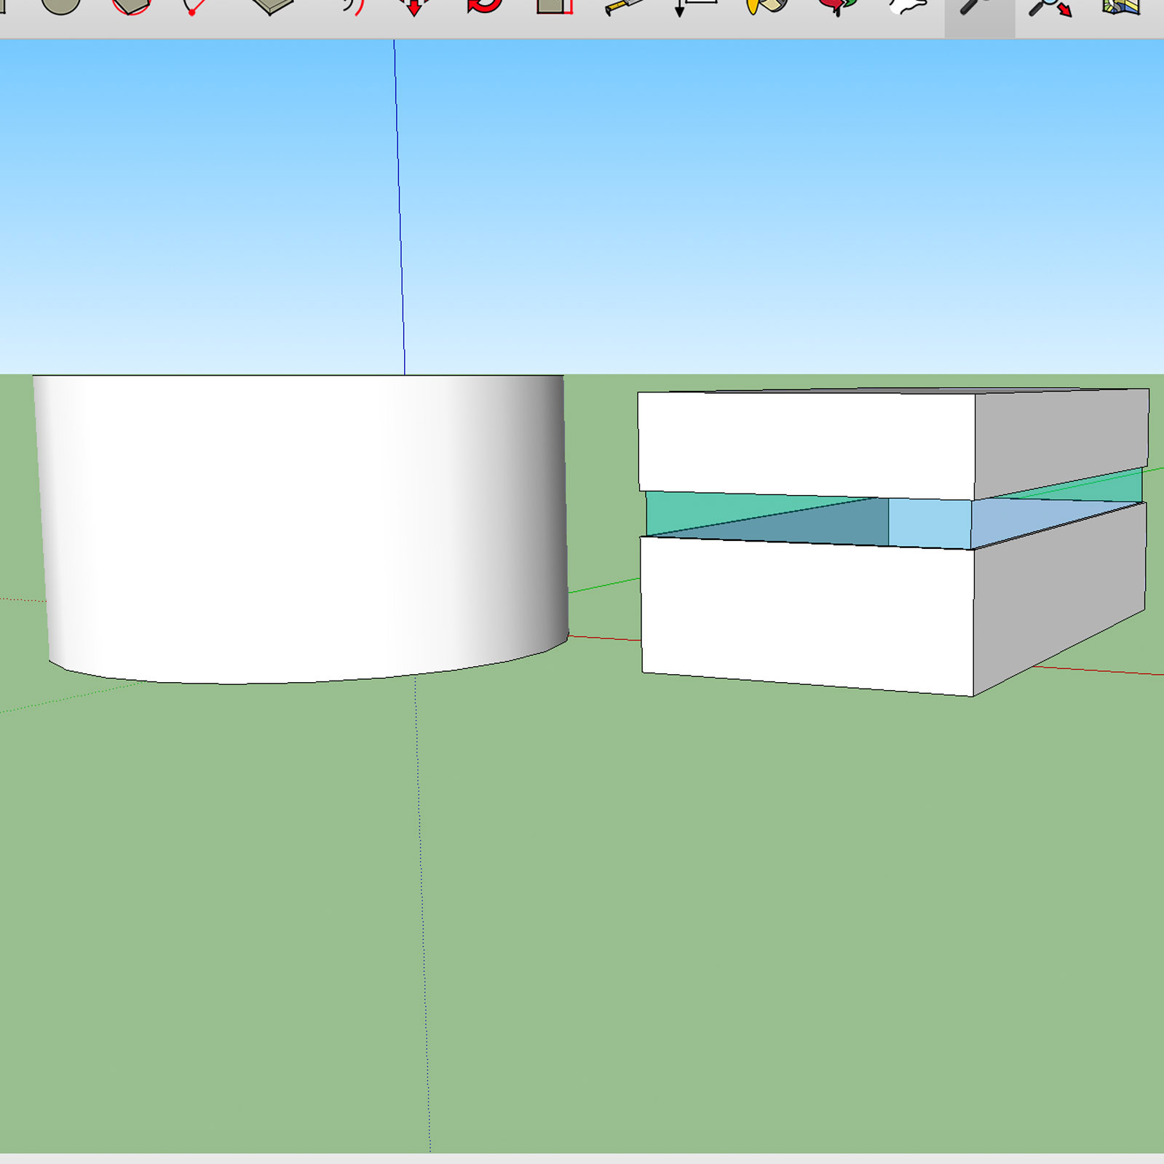Click the white cylinder object

coord(301,528)
